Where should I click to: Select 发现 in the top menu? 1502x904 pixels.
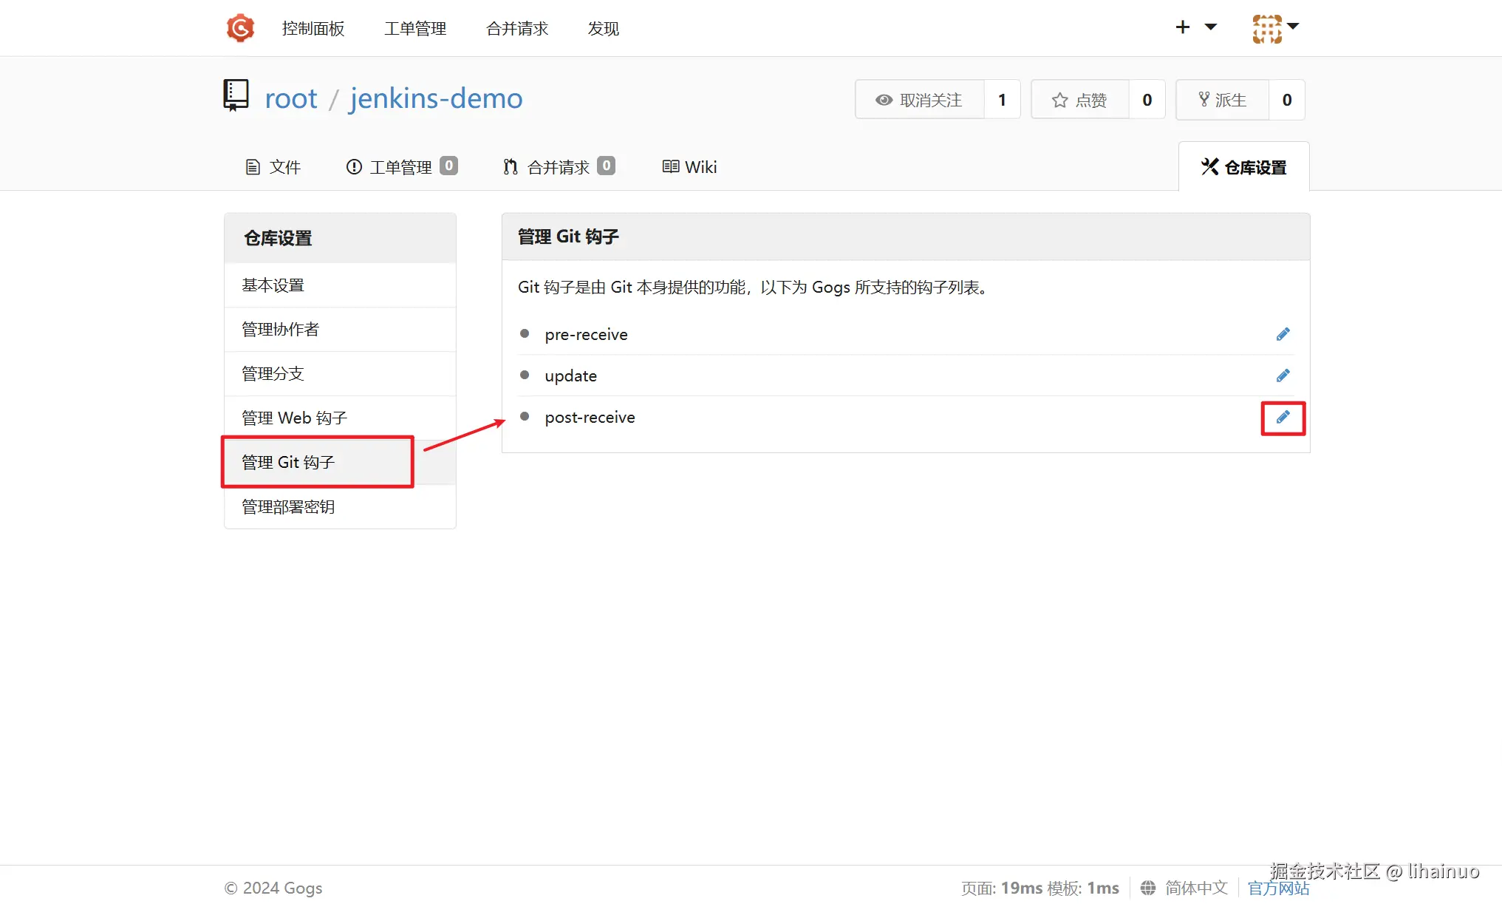pyautogui.click(x=602, y=29)
